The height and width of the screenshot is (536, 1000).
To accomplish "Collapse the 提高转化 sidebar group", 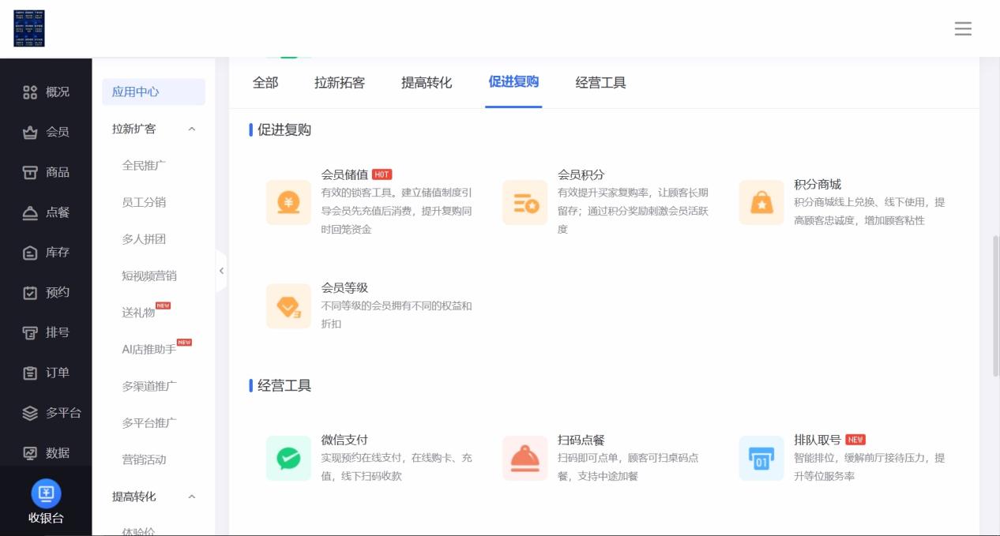I will coord(191,497).
